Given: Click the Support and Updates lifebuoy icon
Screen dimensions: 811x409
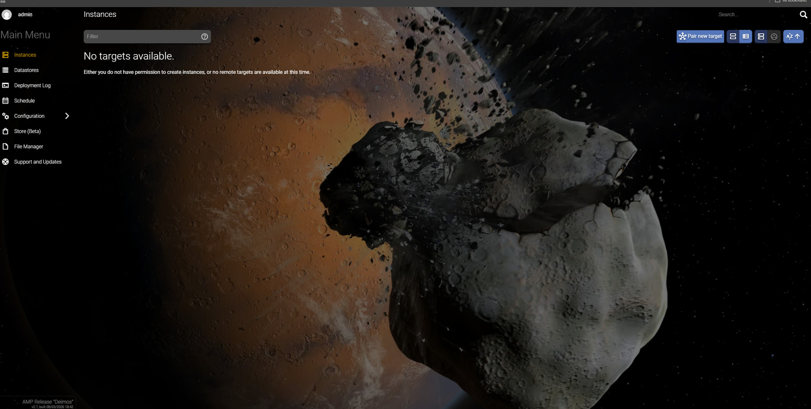Looking at the screenshot, I should coord(5,162).
